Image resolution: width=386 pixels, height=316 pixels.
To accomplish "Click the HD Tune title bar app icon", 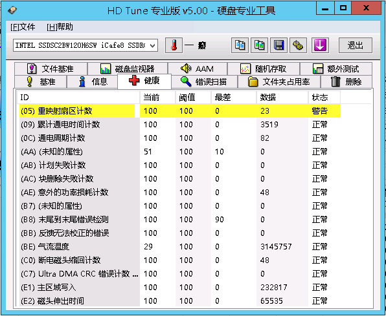I will 12,10.
